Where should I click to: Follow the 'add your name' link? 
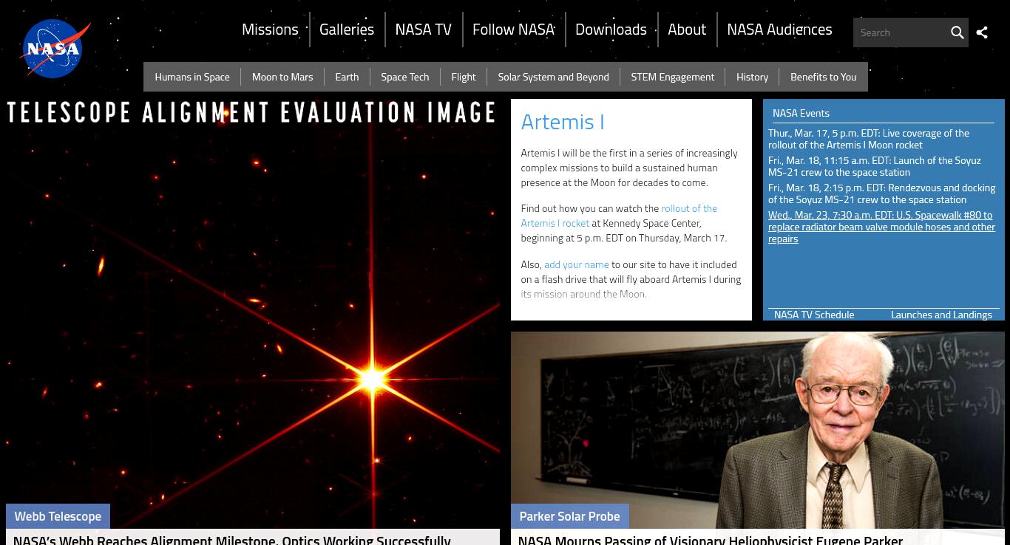pyautogui.click(x=577, y=264)
